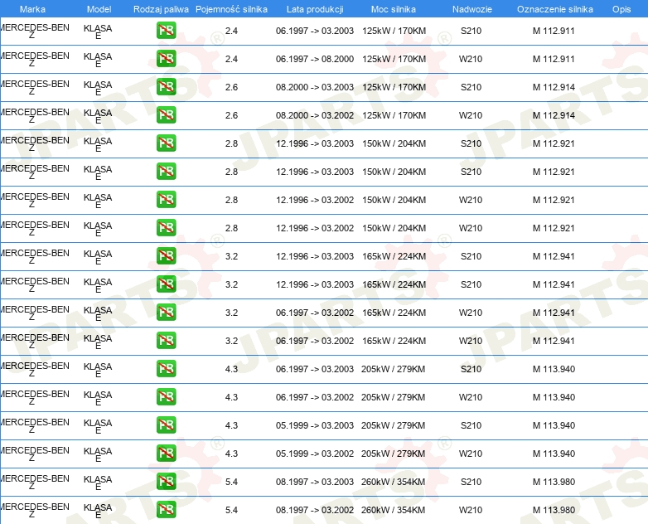Click fuel icon in 4.3 W210 06.1997 row
Image resolution: width=648 pixels, height=524 pixels.
(x=166, y=397)
